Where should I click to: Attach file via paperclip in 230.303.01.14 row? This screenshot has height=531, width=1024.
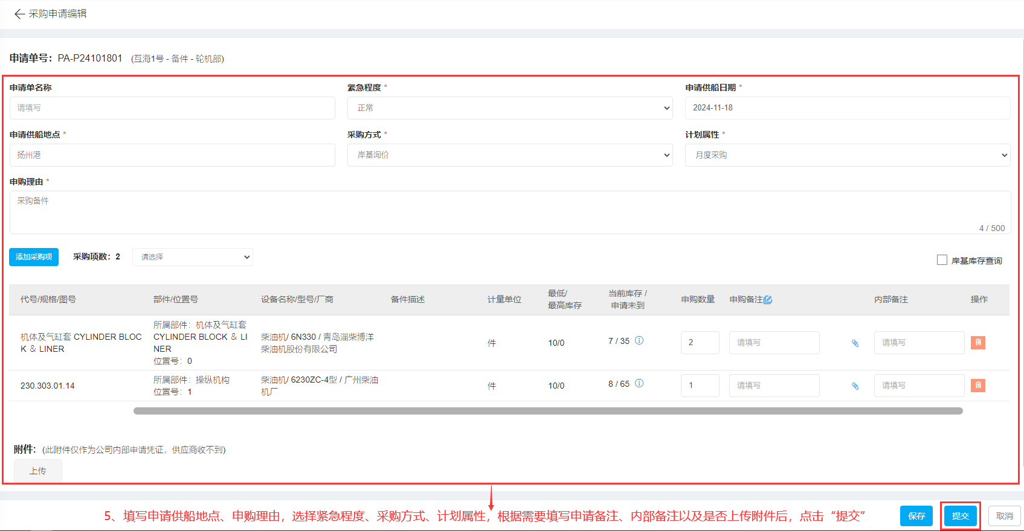(x=855, y=386)
